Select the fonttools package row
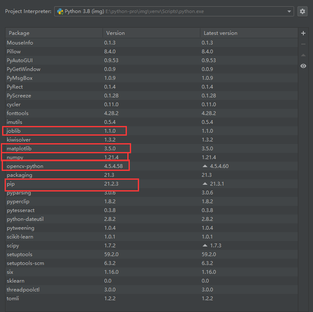Image resolution: width=313 pixels, height=312 pixels. (x=152, y=113)
